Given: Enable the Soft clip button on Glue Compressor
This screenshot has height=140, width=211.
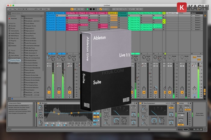Looking at the screenshot, I should click(171, 108).
